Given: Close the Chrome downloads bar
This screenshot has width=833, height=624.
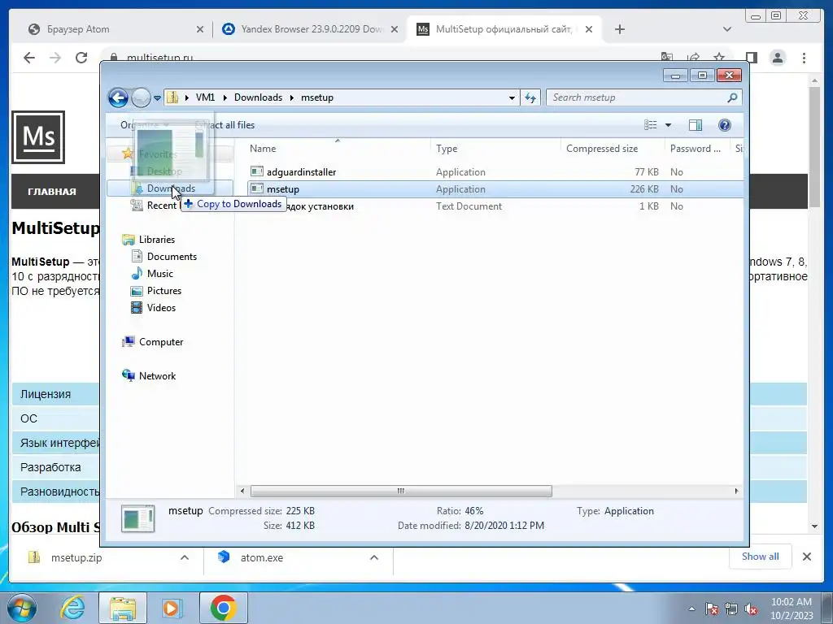Looking at the screenshot, I should [806, 557].
